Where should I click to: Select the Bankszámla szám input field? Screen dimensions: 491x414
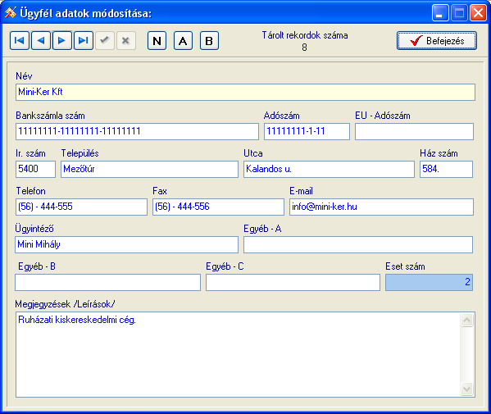137,131
